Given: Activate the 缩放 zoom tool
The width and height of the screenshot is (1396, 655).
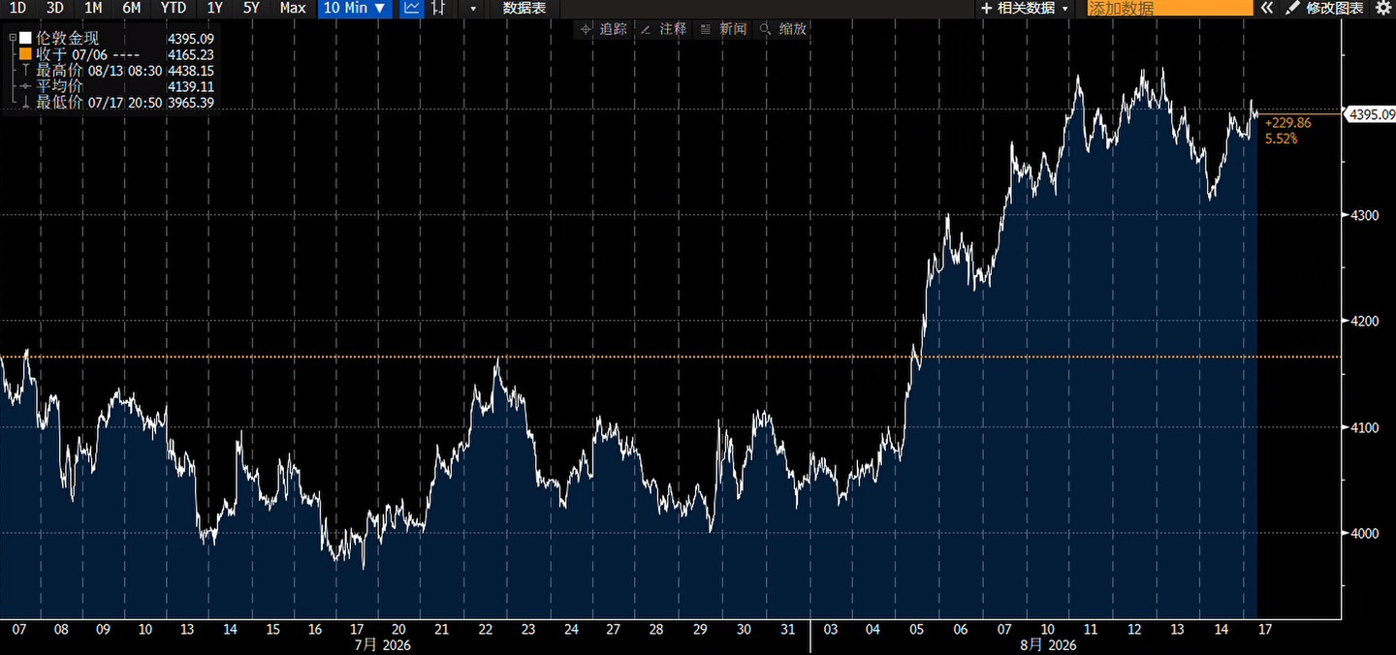Looking at the screenshot, I should tap(783, 29).
